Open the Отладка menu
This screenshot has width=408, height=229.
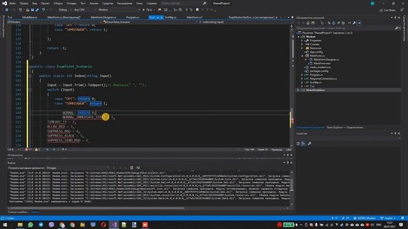(x=71, y=3)
